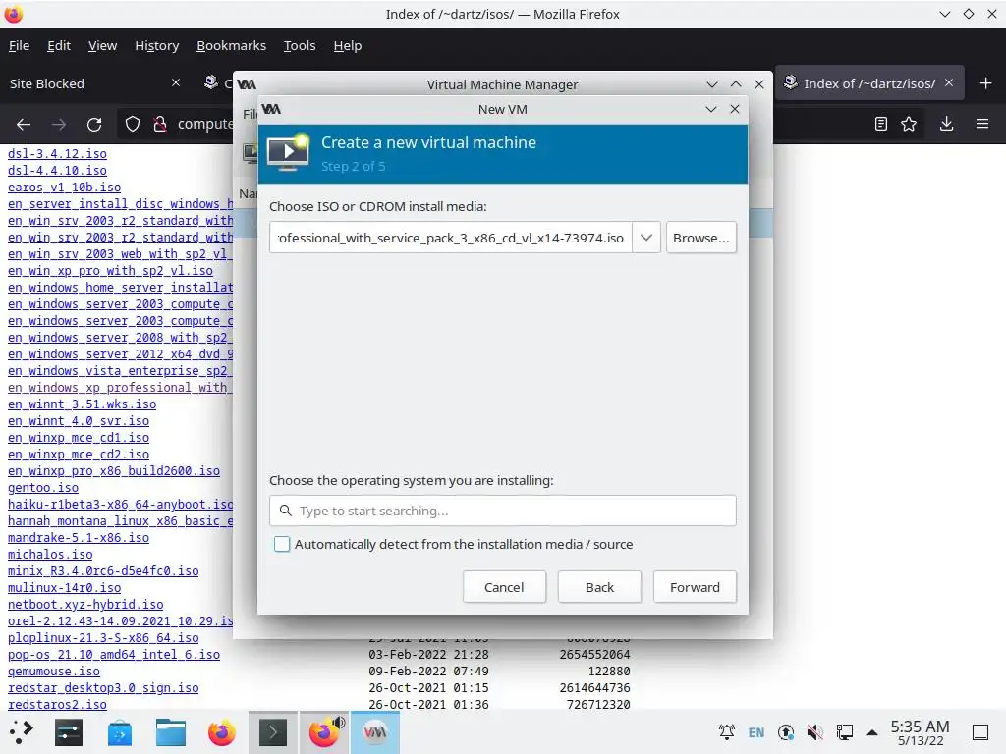1006x754 pixels.
Task: Open Firefox Edit menu
Action: 58,45
